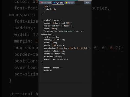Click the '.terminal-header {' selector line
130x97 pixels.
51,68
